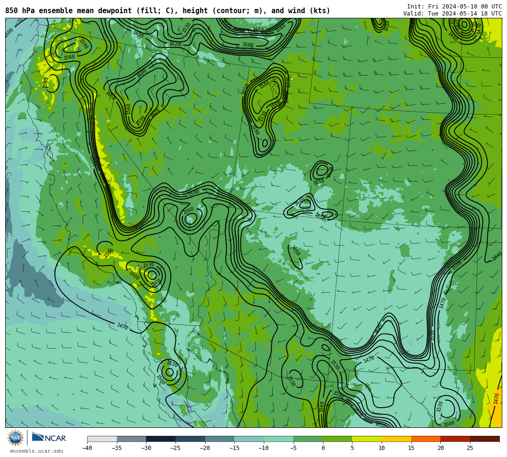Screen dimensions: 507x457
Task: Click the 5 to 10 yellow-green swatch
Action: pos(367,439)
